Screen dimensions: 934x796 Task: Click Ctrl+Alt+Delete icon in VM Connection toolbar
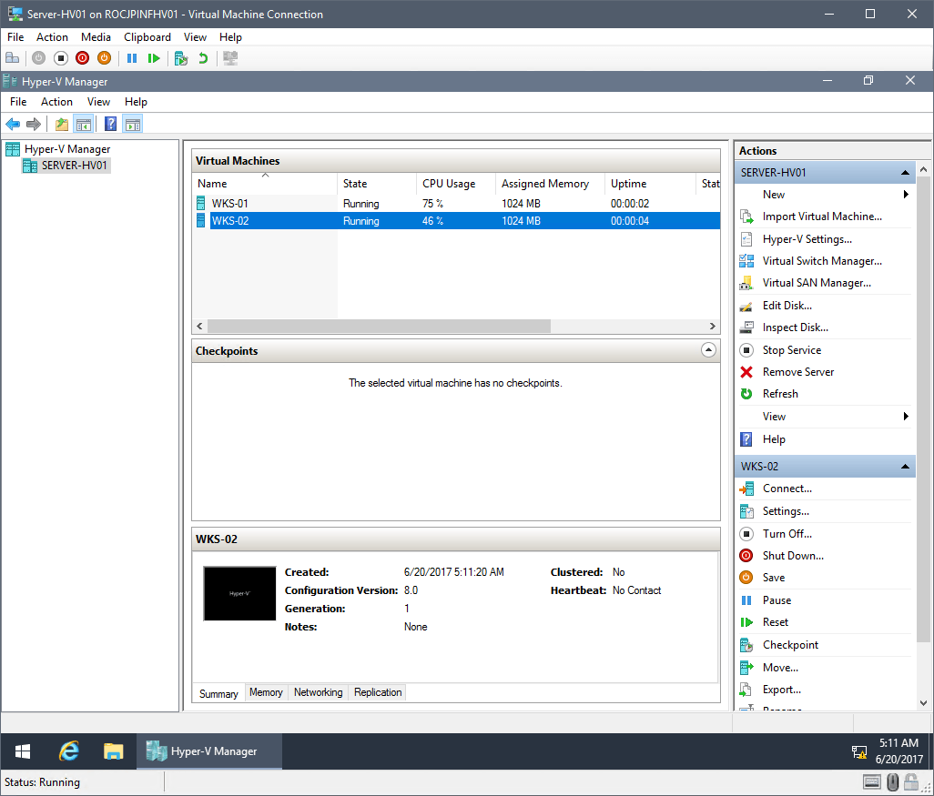[x=12, y=58]
